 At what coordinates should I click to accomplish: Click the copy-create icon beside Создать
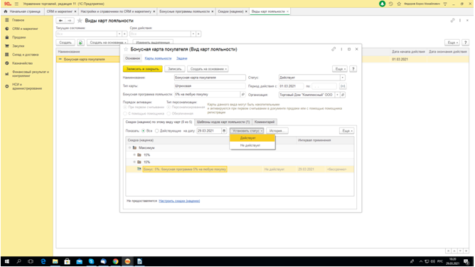click(x=80, y=43)
